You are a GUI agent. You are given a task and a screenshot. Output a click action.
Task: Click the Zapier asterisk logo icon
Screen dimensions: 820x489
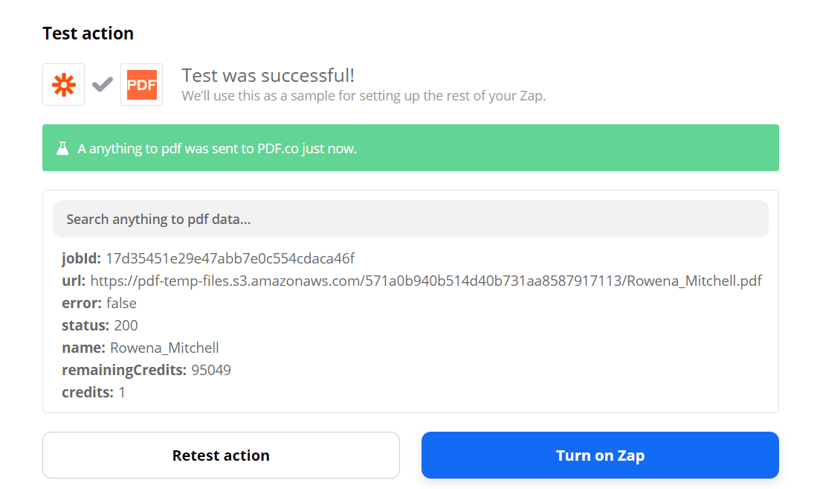[63, 84]
